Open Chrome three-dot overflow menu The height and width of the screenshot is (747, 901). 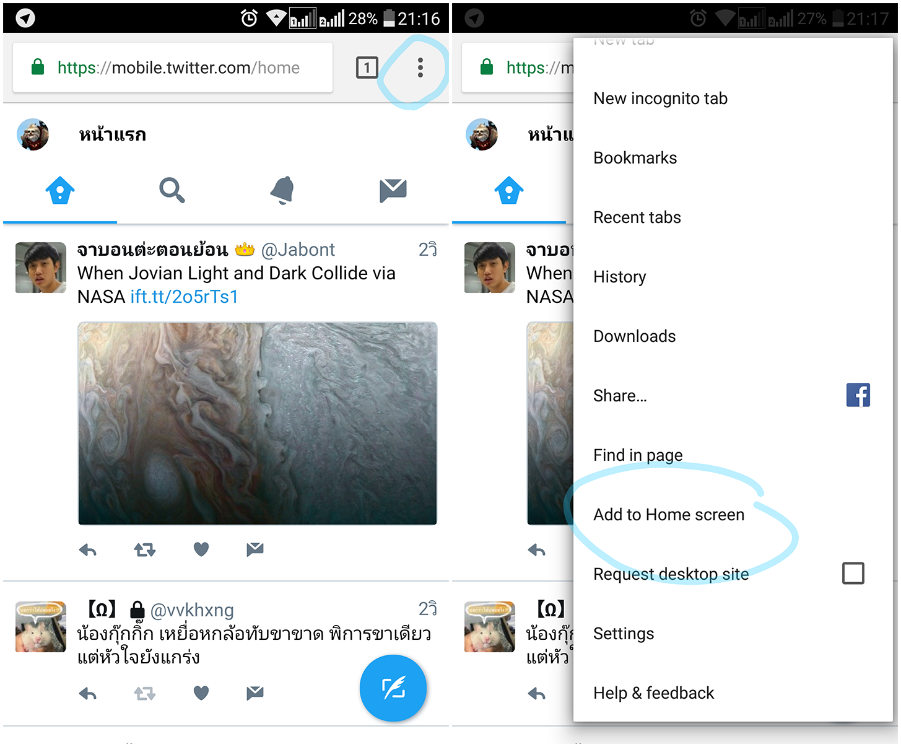[420, 68]
